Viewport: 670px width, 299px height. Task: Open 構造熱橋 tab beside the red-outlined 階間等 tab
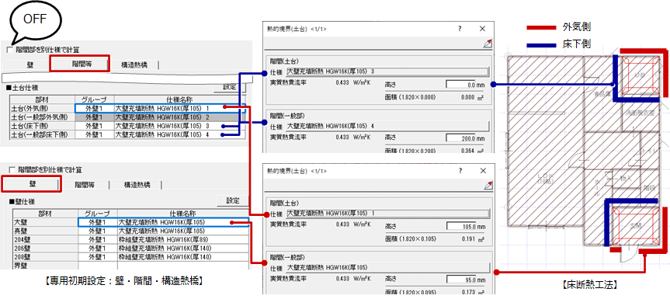pyautogui.click(x=134, y=65)
